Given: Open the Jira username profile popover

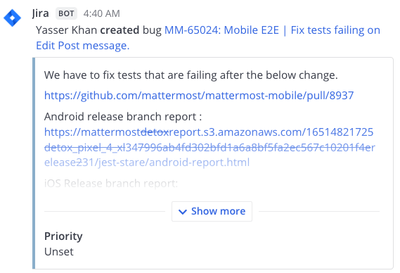Looking at the screenshot, I should pos(40,13).
